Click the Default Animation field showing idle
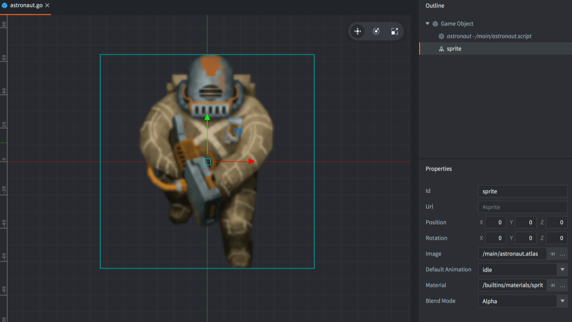The width and height of the screenshot is (572, 322). 517,270
